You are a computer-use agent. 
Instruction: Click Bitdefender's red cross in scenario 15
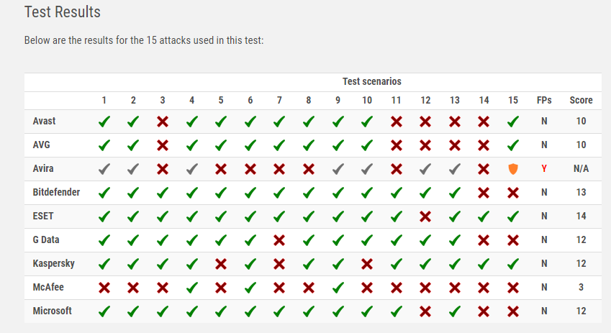(x=512, y=193)
